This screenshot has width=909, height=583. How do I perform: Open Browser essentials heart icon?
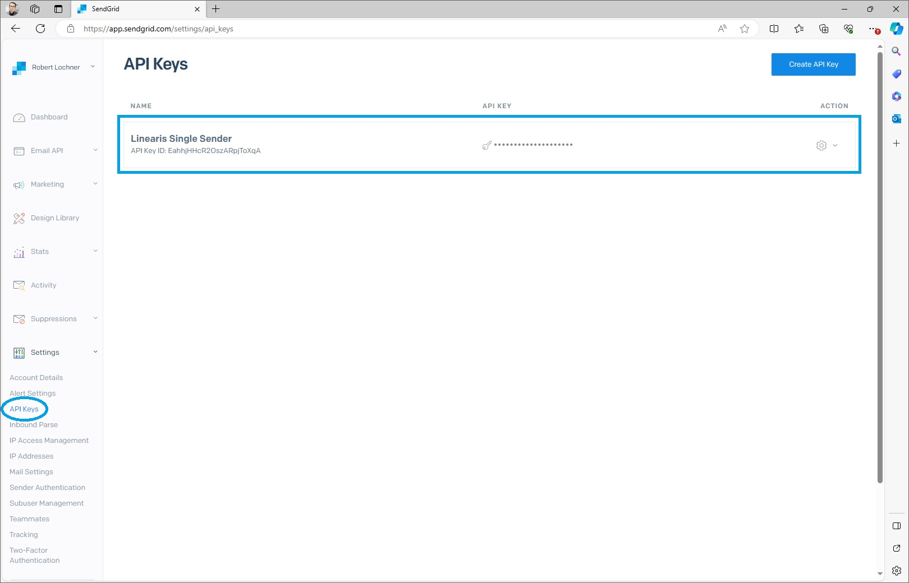848,29
